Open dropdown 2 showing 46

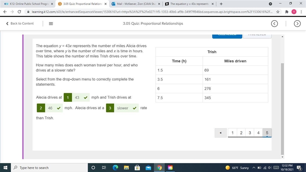click(50, 108)
